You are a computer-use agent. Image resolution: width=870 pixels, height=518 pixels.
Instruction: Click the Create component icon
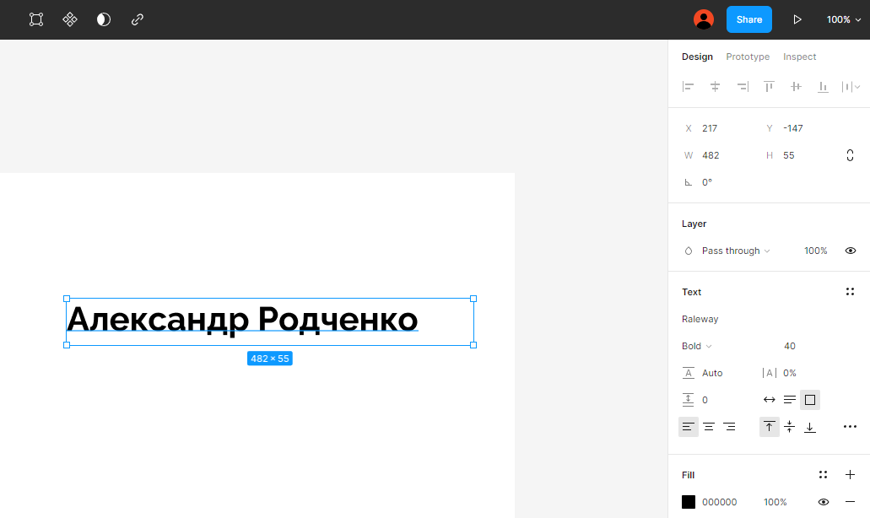tap(70, 19)
